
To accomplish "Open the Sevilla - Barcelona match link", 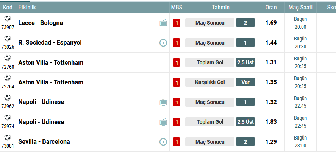I will (44, 141).
